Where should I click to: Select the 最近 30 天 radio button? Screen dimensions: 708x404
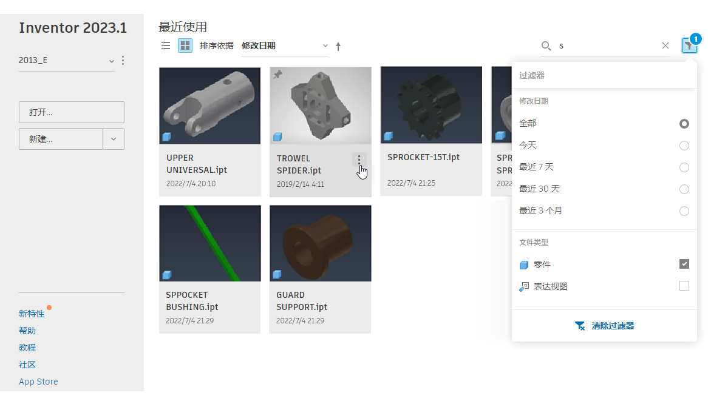click(684, 189)
